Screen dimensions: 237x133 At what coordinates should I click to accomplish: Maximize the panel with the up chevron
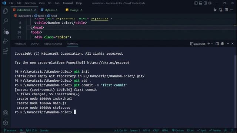tap(228, 44)
